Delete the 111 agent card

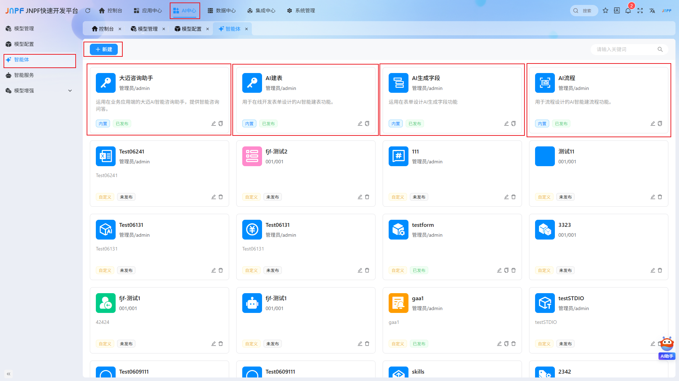click(x=513, y=197)
